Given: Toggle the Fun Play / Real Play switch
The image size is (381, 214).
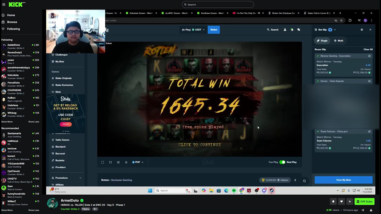Looking at the screenshot, I should [x=282, y=162].
